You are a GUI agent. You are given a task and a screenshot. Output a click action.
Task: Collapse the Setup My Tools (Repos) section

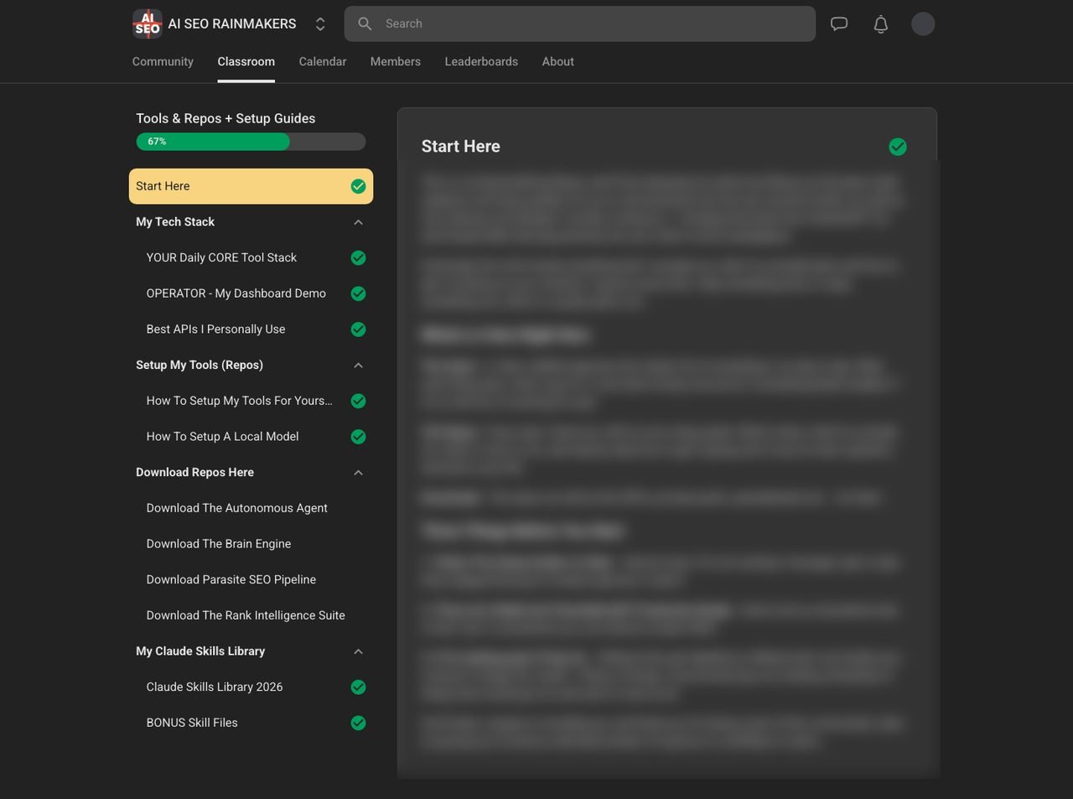point(358,366)
